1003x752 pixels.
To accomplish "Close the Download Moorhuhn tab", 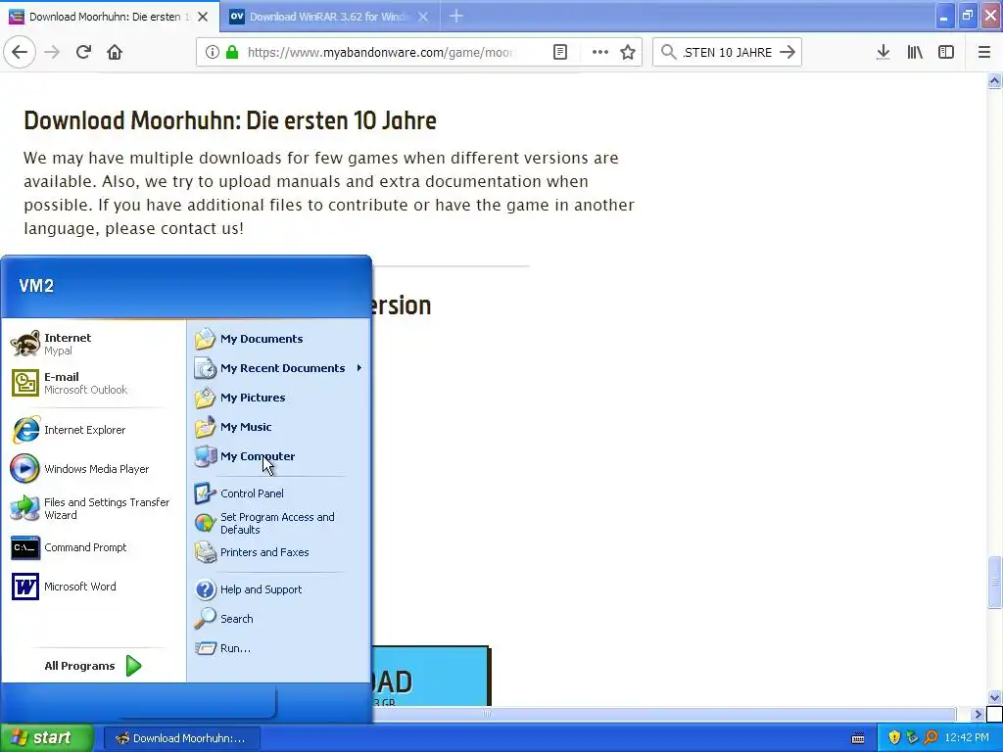I will [203, 17].
